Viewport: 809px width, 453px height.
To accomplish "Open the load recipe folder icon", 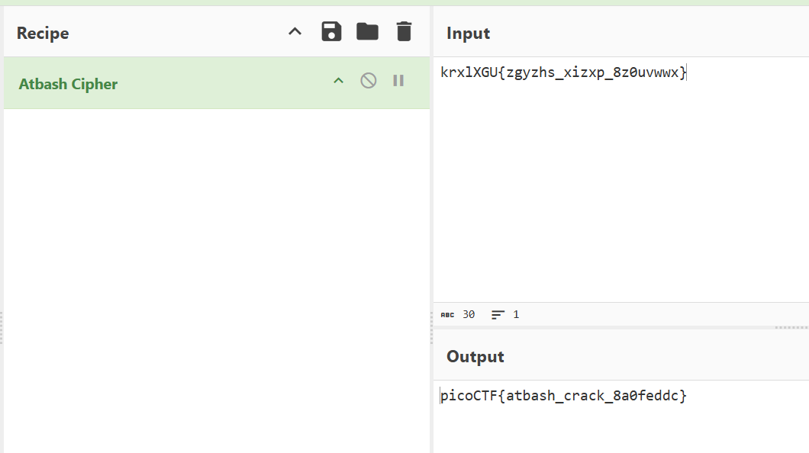I will (367, 32).
